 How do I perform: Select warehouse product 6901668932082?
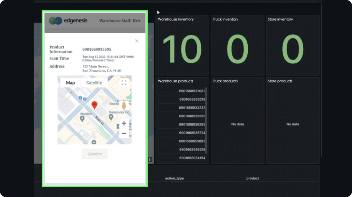tap(192, 91)
